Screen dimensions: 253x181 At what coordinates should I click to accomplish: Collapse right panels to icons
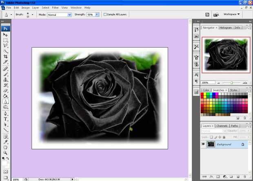pyautogui.click(x=250, y=21)
